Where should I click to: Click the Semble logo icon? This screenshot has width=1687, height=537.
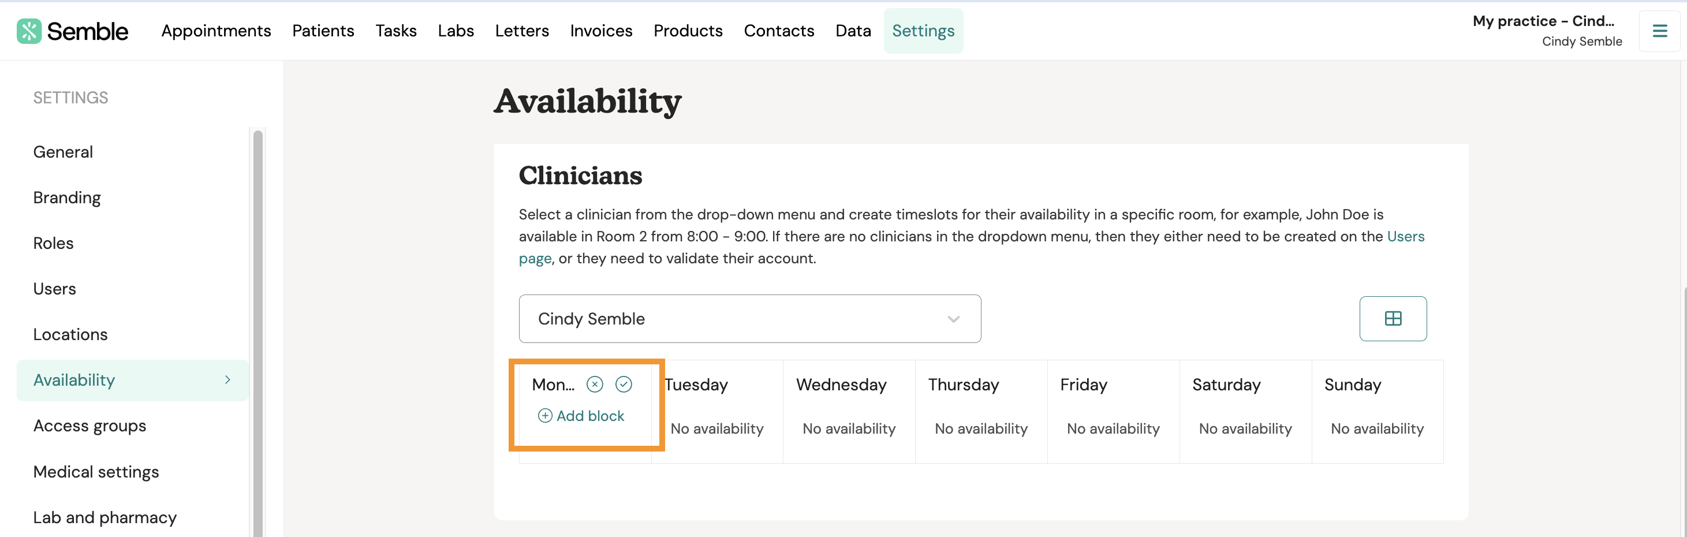[29, 31]
